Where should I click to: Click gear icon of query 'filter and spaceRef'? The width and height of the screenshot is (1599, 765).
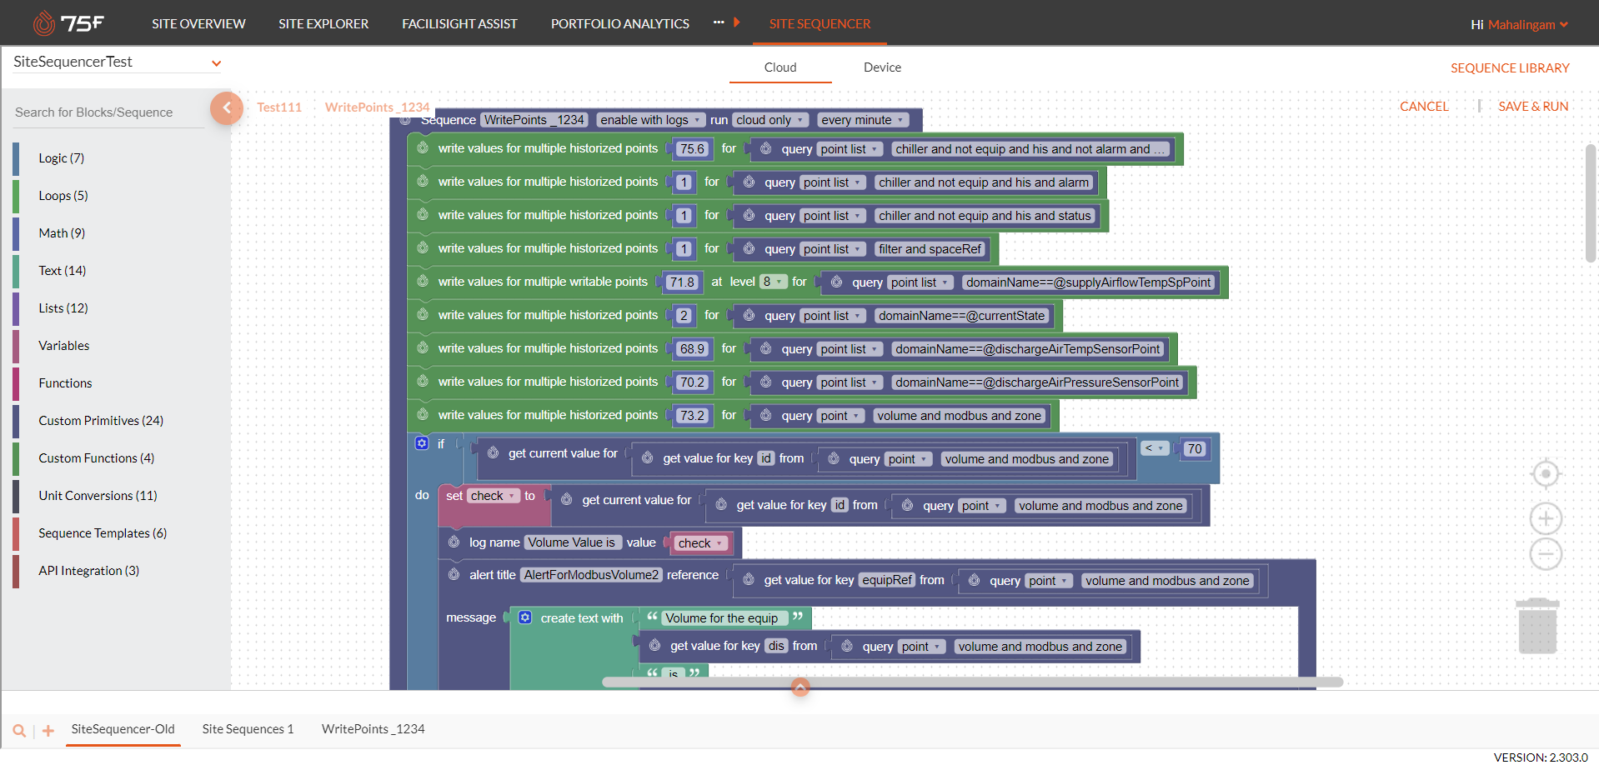point(749,248)
